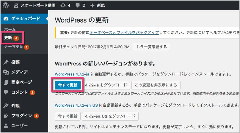Click the plug icon beside プラグイン

pos(6,116)
